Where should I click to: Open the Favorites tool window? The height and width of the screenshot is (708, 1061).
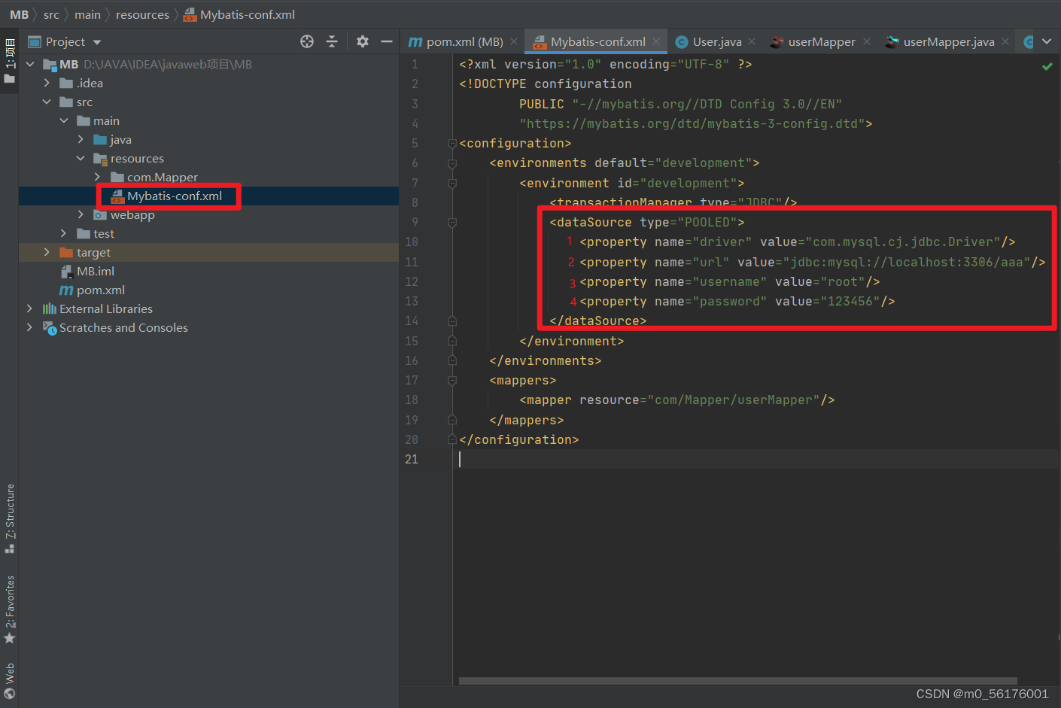tap(10, 607)
